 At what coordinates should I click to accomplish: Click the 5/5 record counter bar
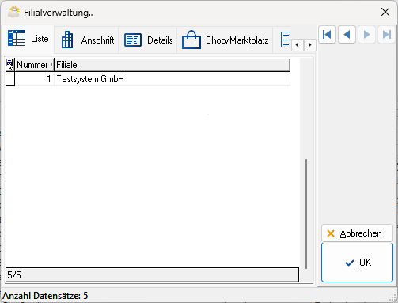click(152, 275)
